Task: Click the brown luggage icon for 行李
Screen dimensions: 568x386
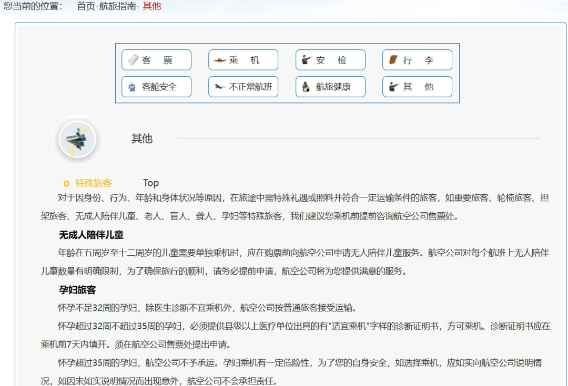Action: pyautogui.click(x=393, y=60)
